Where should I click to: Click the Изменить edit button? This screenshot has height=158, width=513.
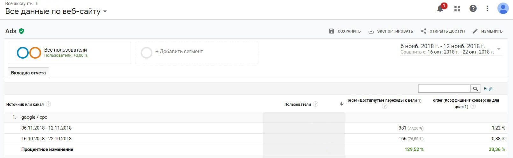click(488, 31)
